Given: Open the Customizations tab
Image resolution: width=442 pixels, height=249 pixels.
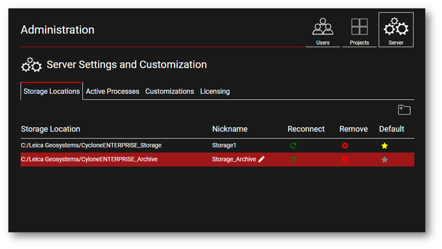Looking at the screenshot, I should click(x=169, y=91).
